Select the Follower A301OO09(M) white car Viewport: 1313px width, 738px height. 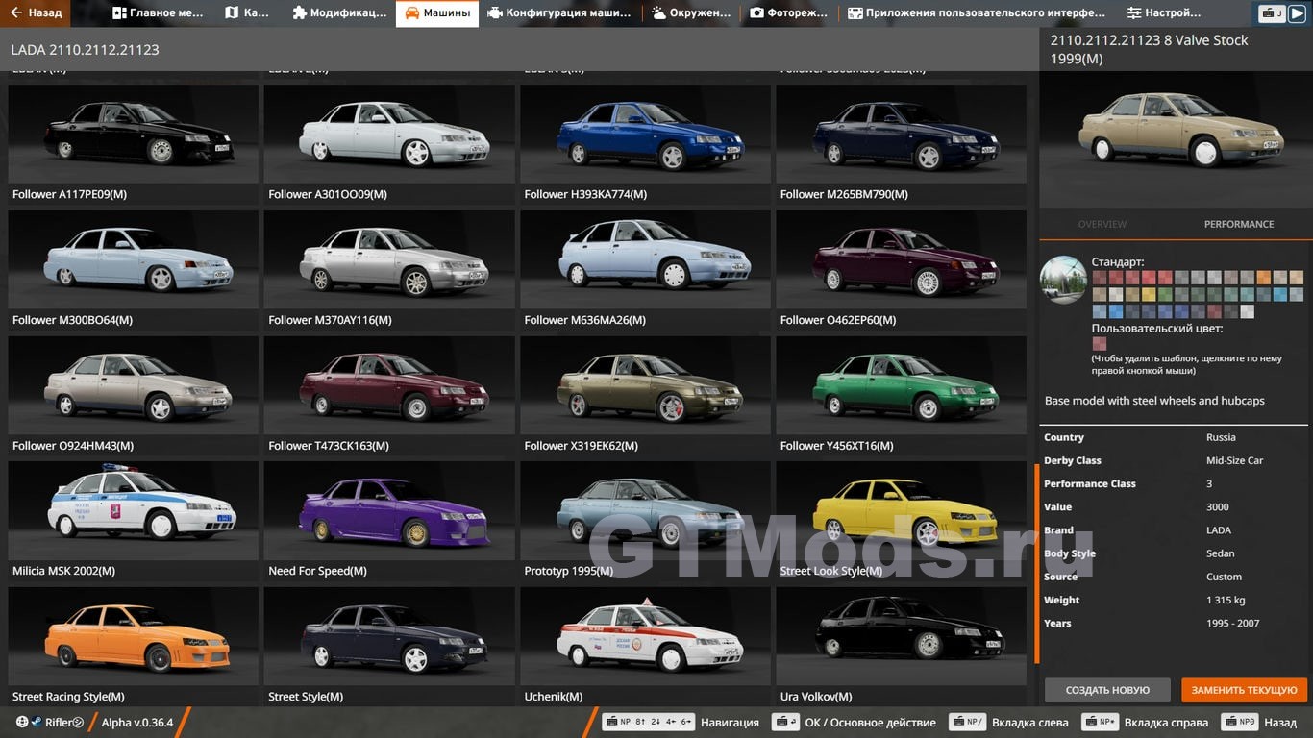point(389,144)
